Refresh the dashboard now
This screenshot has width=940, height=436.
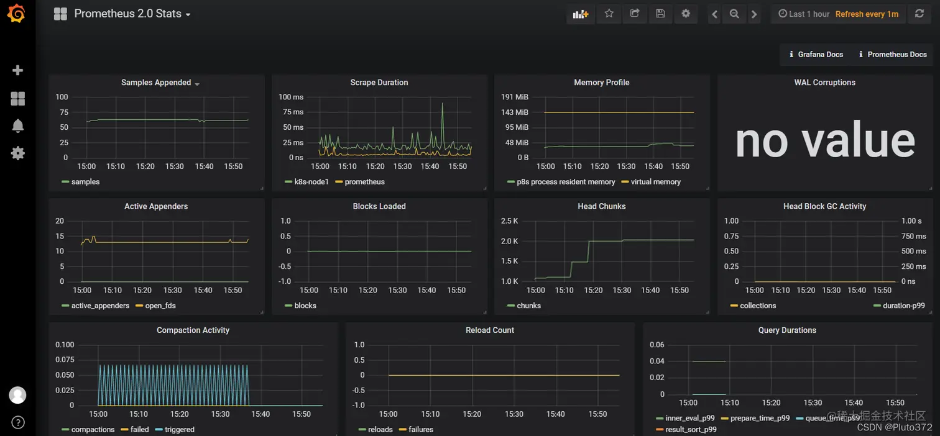(919, 14)
